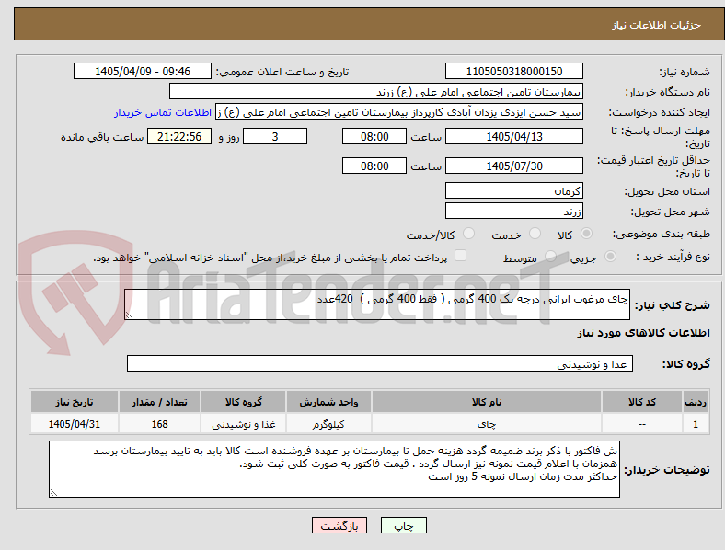This screenshot has height=550, width=725.
Task: Click the گروه کالا column header in table
Action: [x=243, y=402]
